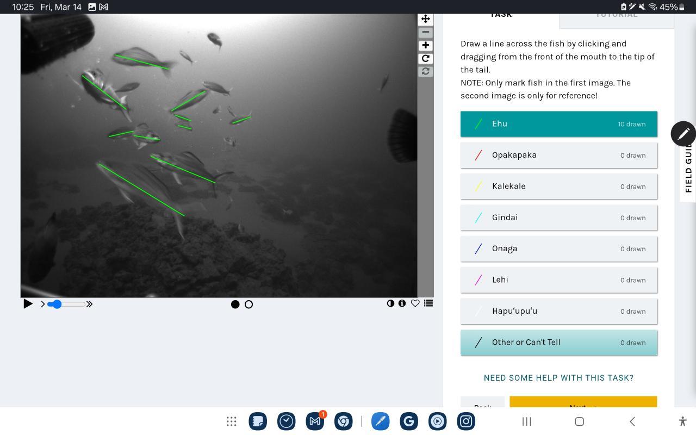The image size is (696, 435).
Task: Open the notes app in taskbar
Action: [x=258, y=421]
